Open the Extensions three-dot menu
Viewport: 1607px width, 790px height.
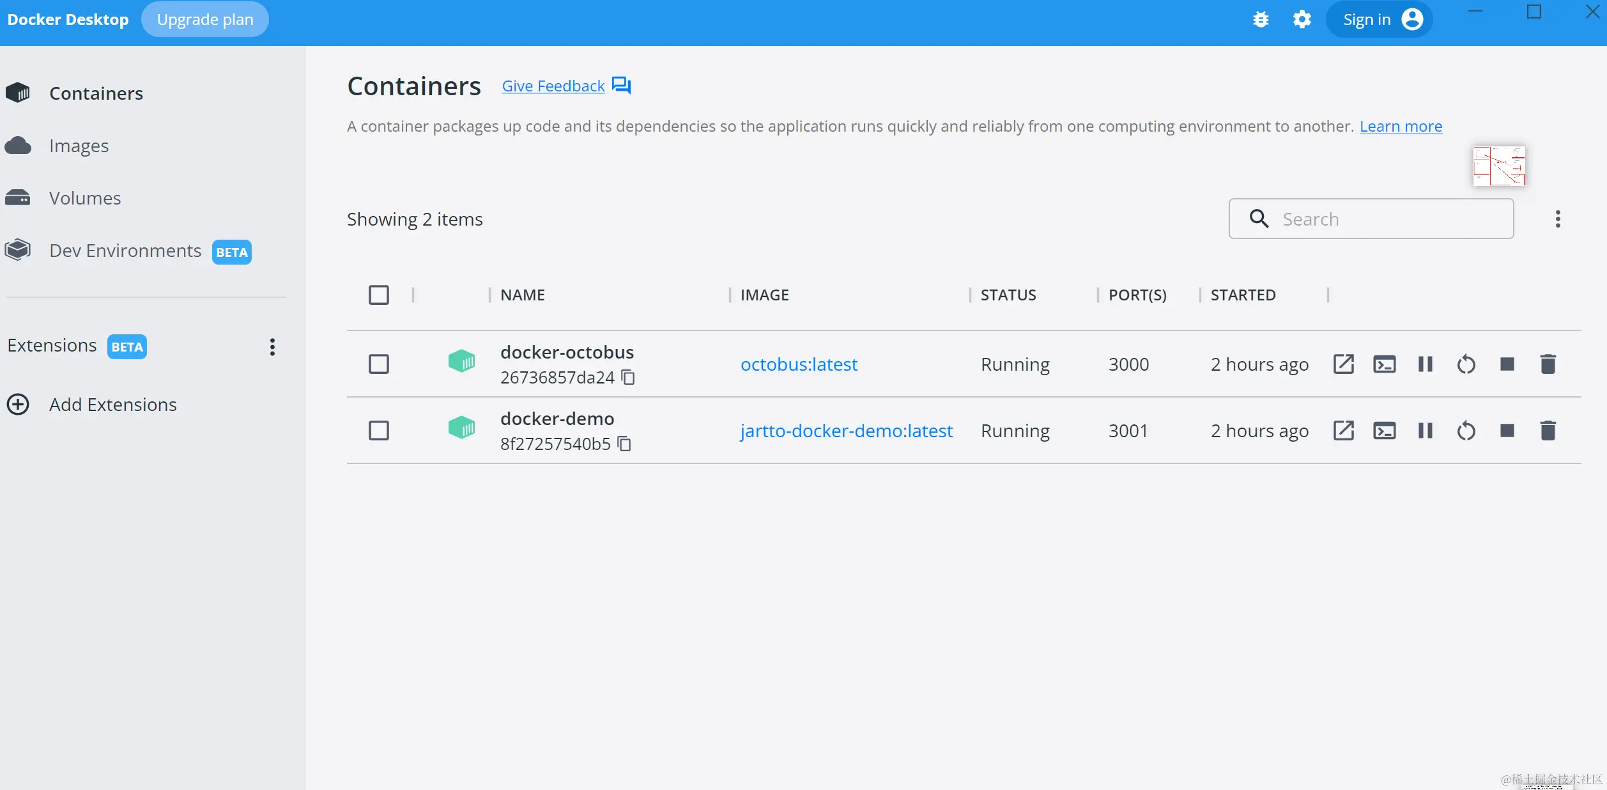pos(272,346)
